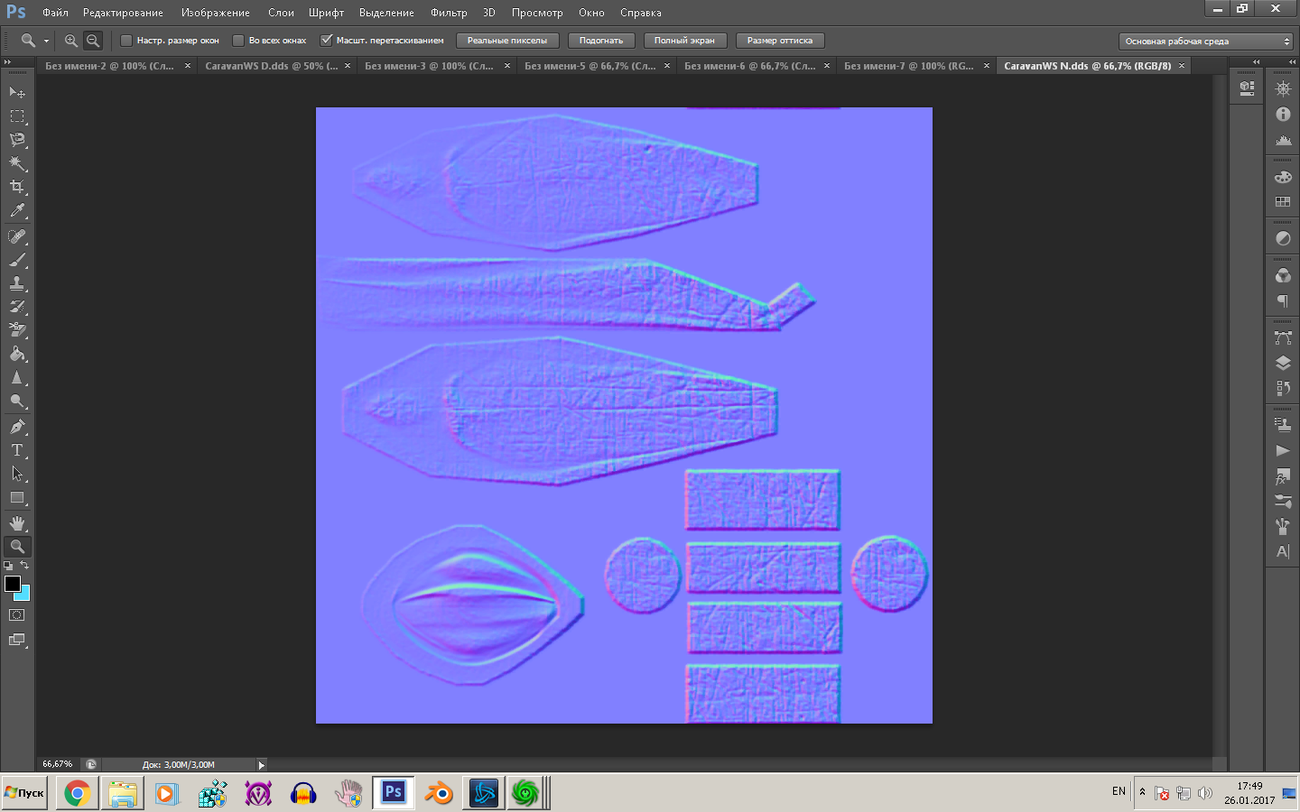Select the Eyedropper tool
Image resolution: width=1300 pixels, height=812 pixels.
pos(17,211)
